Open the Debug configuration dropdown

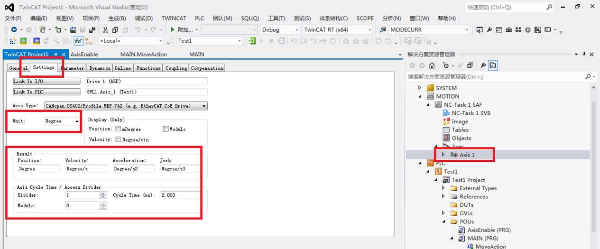point(296,29)
